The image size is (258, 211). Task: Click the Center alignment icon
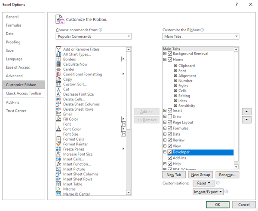[58, 69]
